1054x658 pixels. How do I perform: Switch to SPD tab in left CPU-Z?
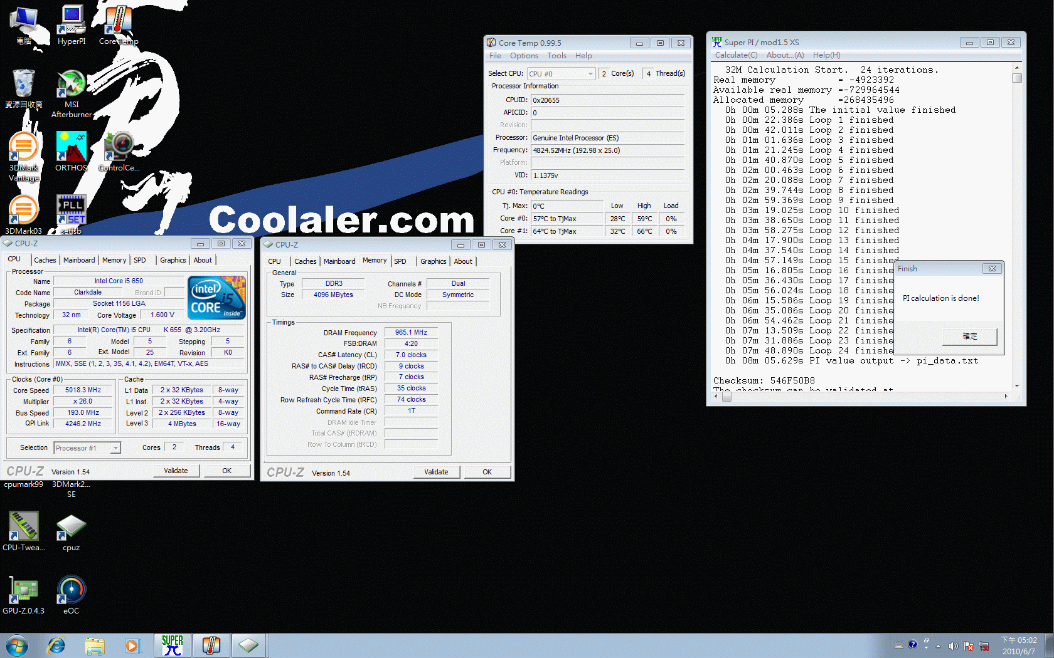140,260
